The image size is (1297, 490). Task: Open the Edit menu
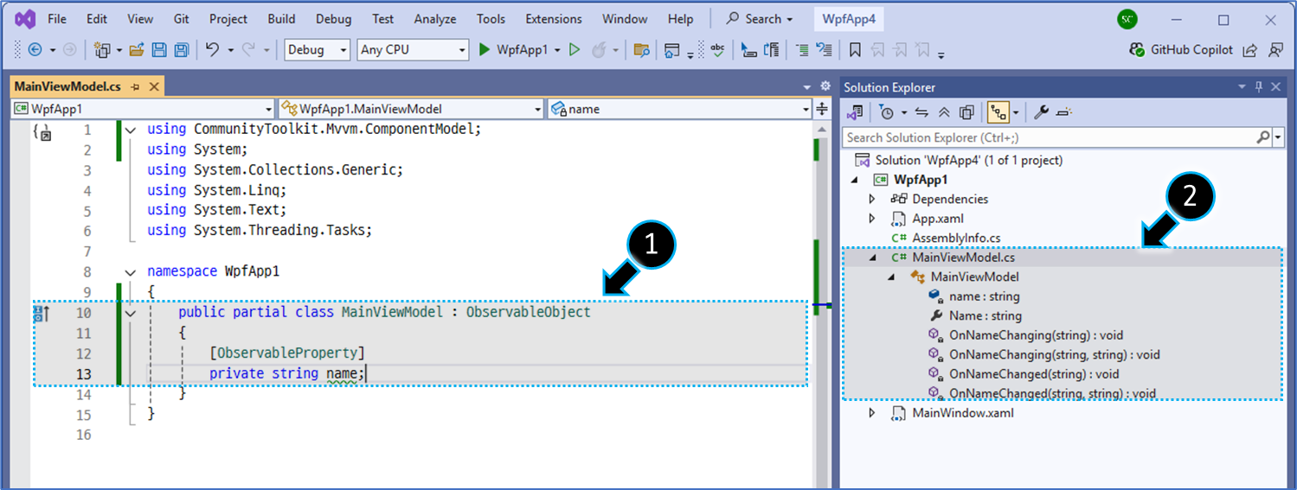[97, 19]
